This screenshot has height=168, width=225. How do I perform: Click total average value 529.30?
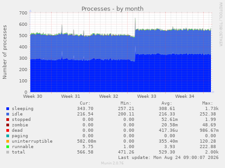[x=167, y=152]
